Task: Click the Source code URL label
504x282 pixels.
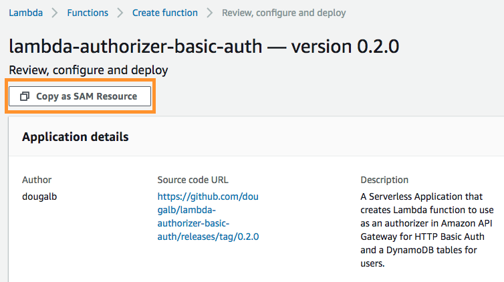Action: 193,180
